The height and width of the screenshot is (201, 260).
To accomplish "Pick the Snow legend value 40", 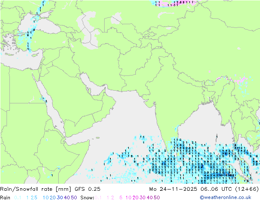I will tap(150, 198).
